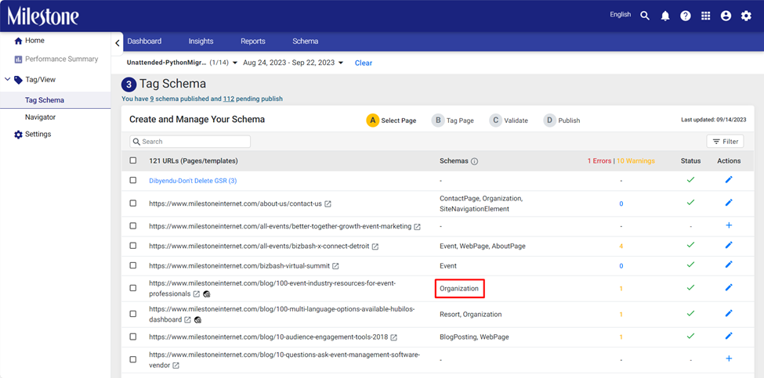Go to step C Validate

pos(509,121)
